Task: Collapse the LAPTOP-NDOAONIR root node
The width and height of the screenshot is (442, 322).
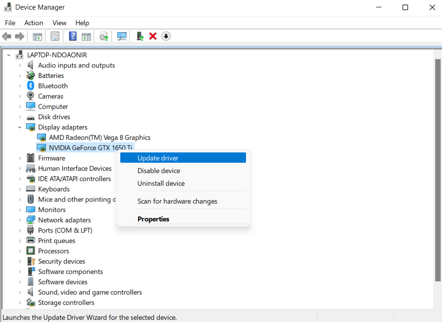Action: (x=9, y=55)
